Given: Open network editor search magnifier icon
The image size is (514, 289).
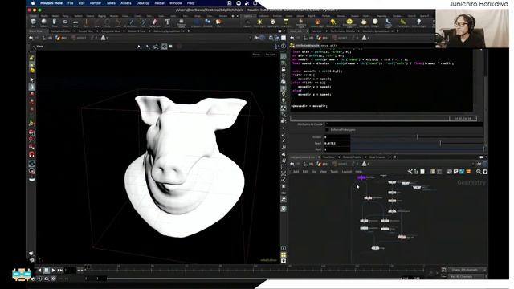Looking at the screenshot, I should [479, 172].
